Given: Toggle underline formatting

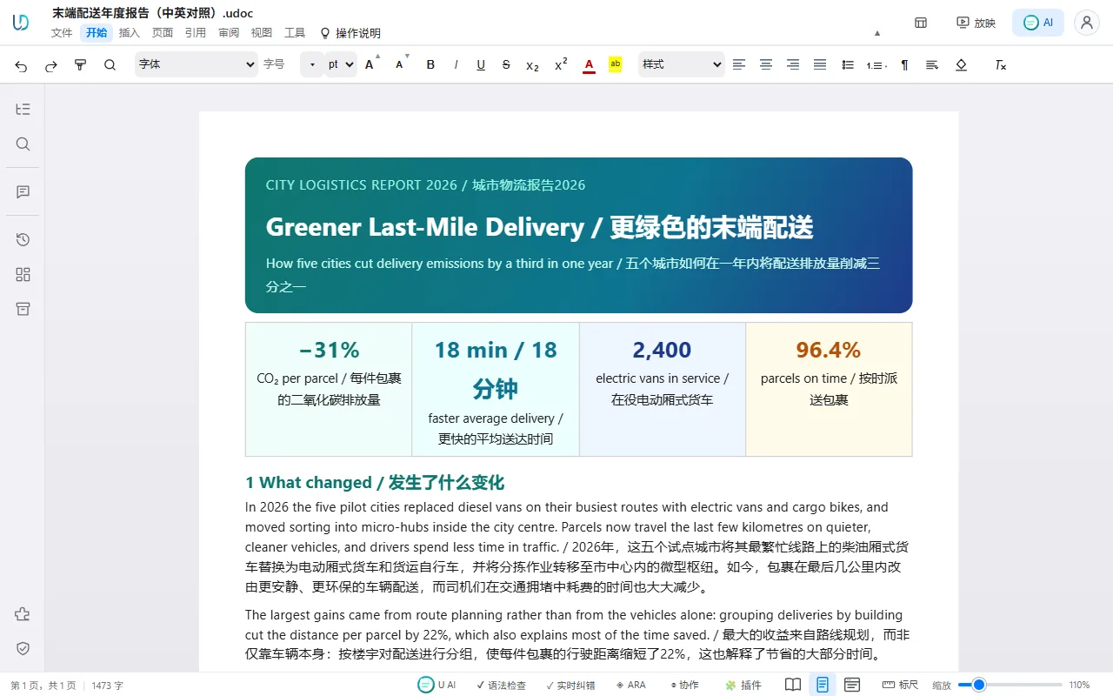Looking at the screenshot, I should click(x=481, y=65).
